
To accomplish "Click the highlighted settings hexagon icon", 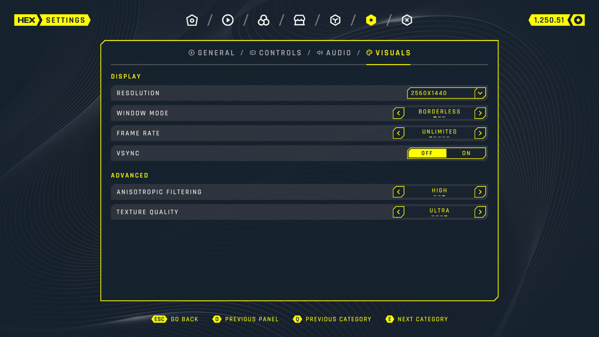I will coord(371,20).
